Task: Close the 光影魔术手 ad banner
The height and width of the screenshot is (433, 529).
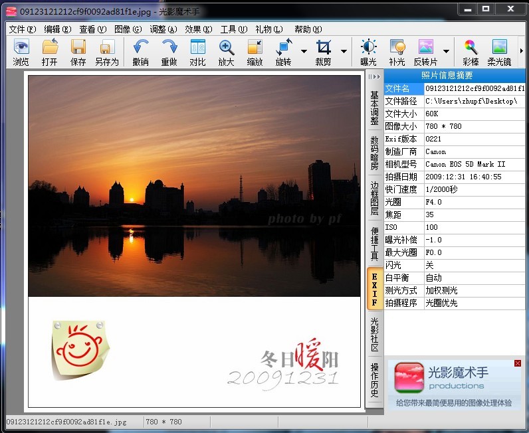Action: (x=518, y=363)
